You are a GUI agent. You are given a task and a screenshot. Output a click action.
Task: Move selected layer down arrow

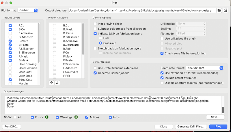(x=57, y=83)
